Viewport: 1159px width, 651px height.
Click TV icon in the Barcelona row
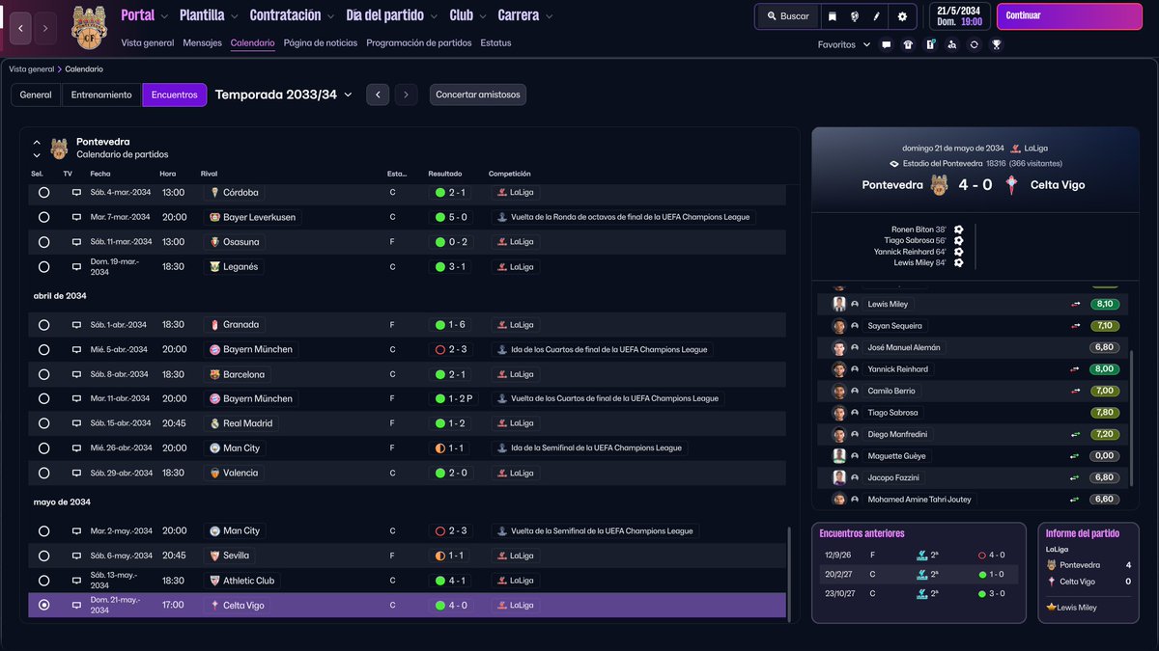click(x=76, y=374)
